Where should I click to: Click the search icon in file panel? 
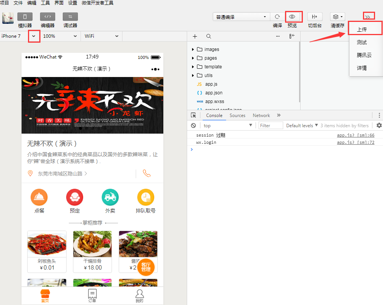tap(209, 36)
